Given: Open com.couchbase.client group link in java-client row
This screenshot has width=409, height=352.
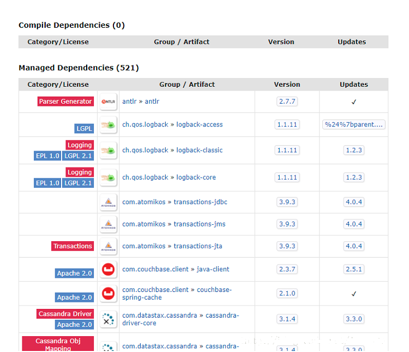Looking at the screenshot, I should click(155, 269).
